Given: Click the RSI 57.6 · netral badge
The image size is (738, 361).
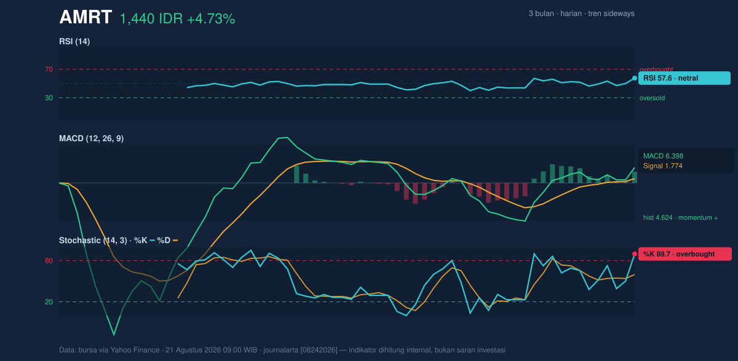Looking at the screenshot, I should tap(684, 78).
